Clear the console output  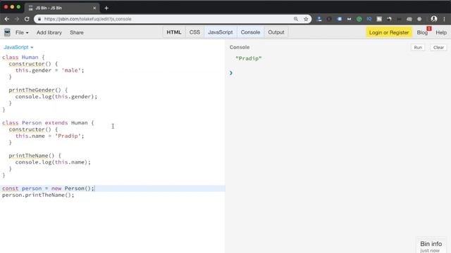pos(438,47)
